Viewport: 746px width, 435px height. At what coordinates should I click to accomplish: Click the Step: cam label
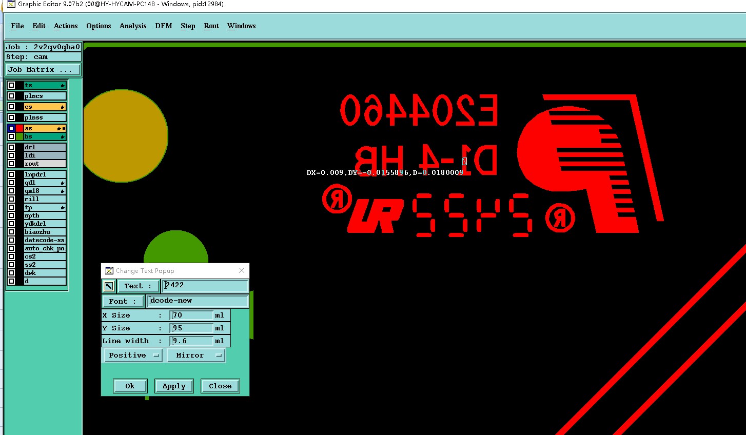coord(43,57)
